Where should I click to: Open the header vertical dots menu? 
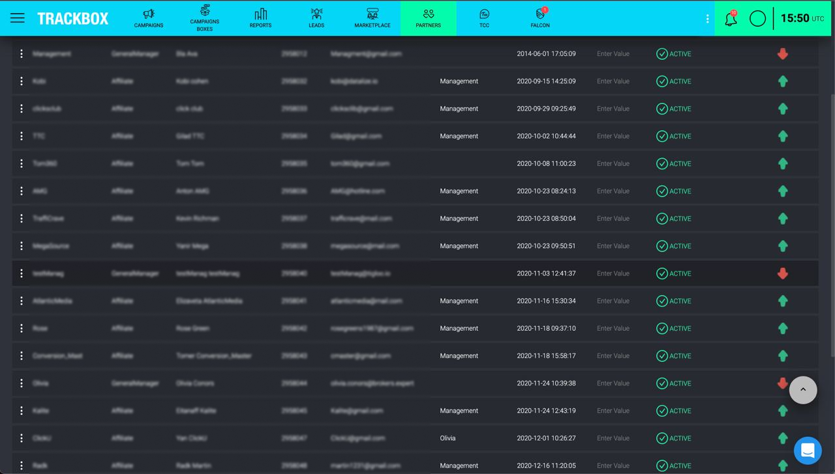point(707,19)
